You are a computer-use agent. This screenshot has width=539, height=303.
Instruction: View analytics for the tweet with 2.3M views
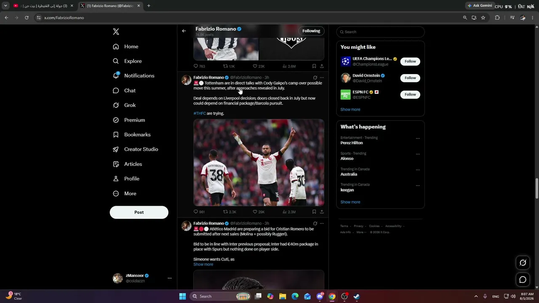coord(289,212)
